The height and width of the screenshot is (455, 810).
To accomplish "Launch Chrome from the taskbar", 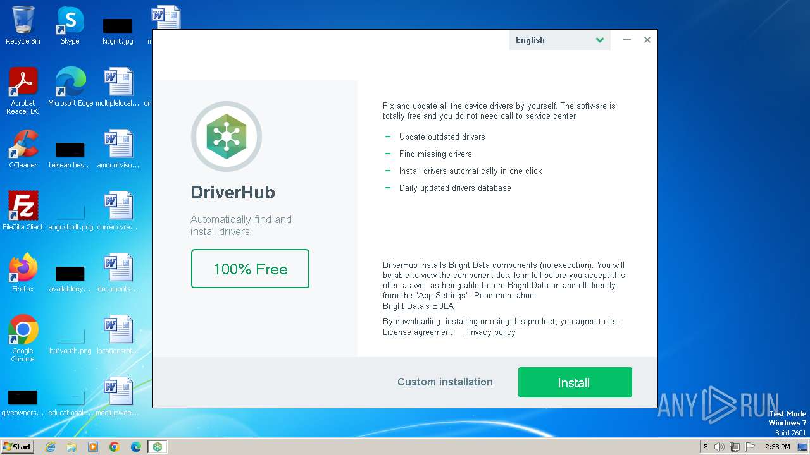I will (x=115, y=447).
